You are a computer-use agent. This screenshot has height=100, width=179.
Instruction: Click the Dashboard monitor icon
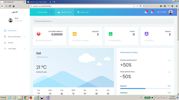[5, 31]
